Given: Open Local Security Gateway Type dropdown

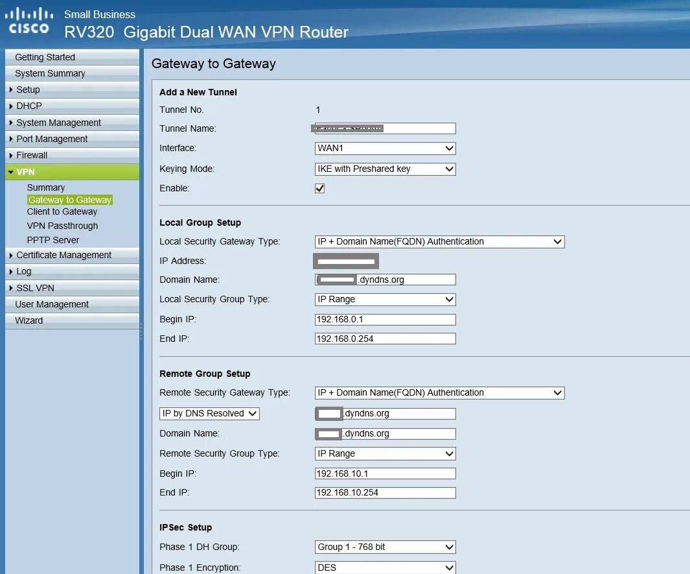Looking at the screenshot, I should point(440,242).
